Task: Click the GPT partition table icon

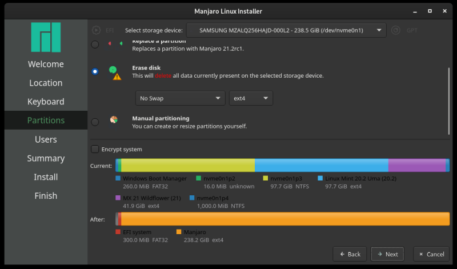Action: pyautogui.click(x=395, y=30)
